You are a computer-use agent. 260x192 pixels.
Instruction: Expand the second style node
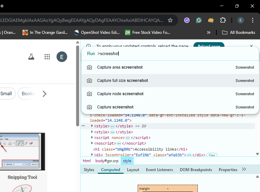[92, 132]
